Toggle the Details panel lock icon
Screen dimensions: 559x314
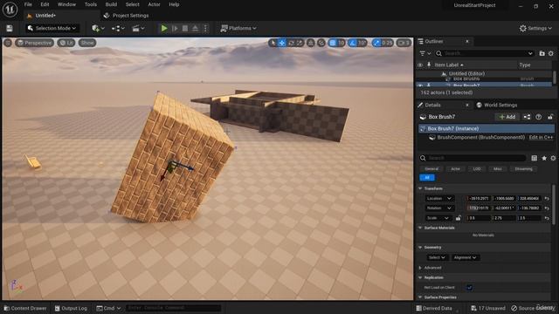coord(550,117)
